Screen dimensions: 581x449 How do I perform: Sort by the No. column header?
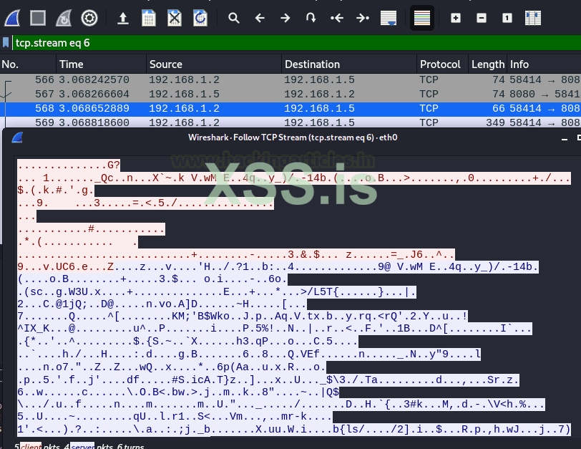tap(28, 64)
